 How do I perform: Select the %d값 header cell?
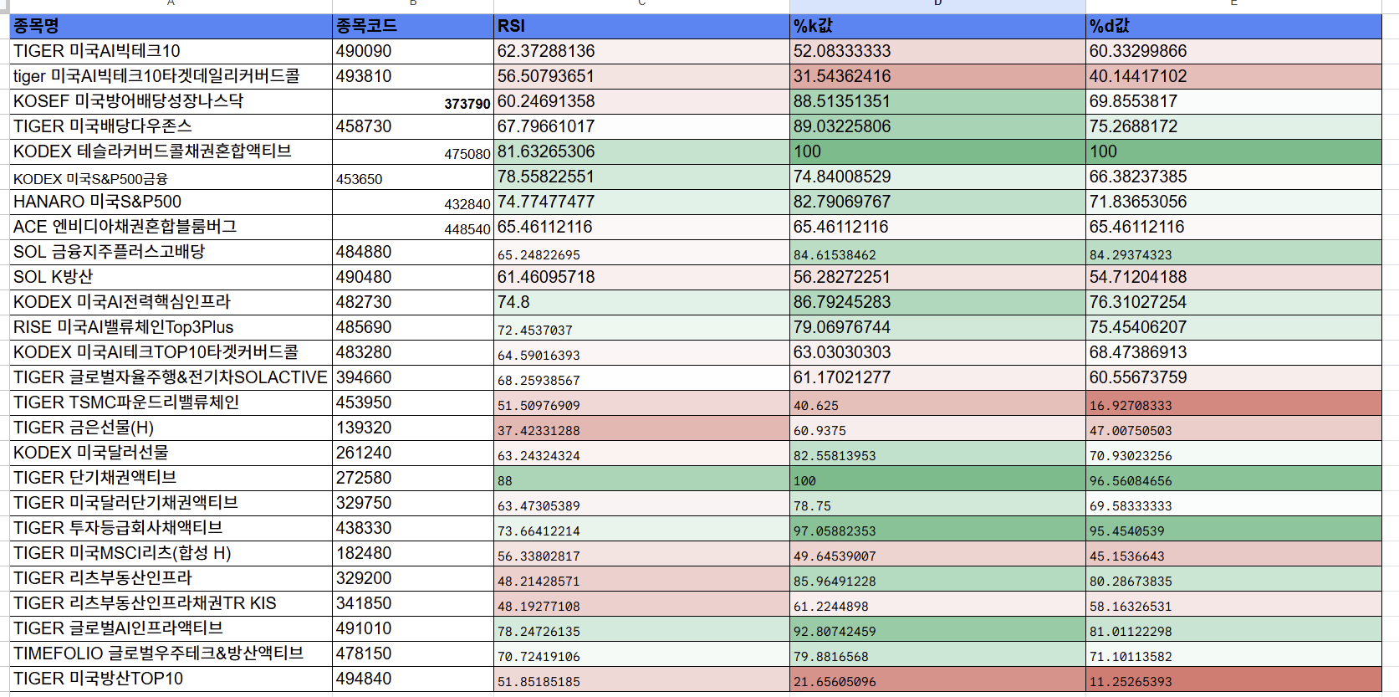[1233, 26]
